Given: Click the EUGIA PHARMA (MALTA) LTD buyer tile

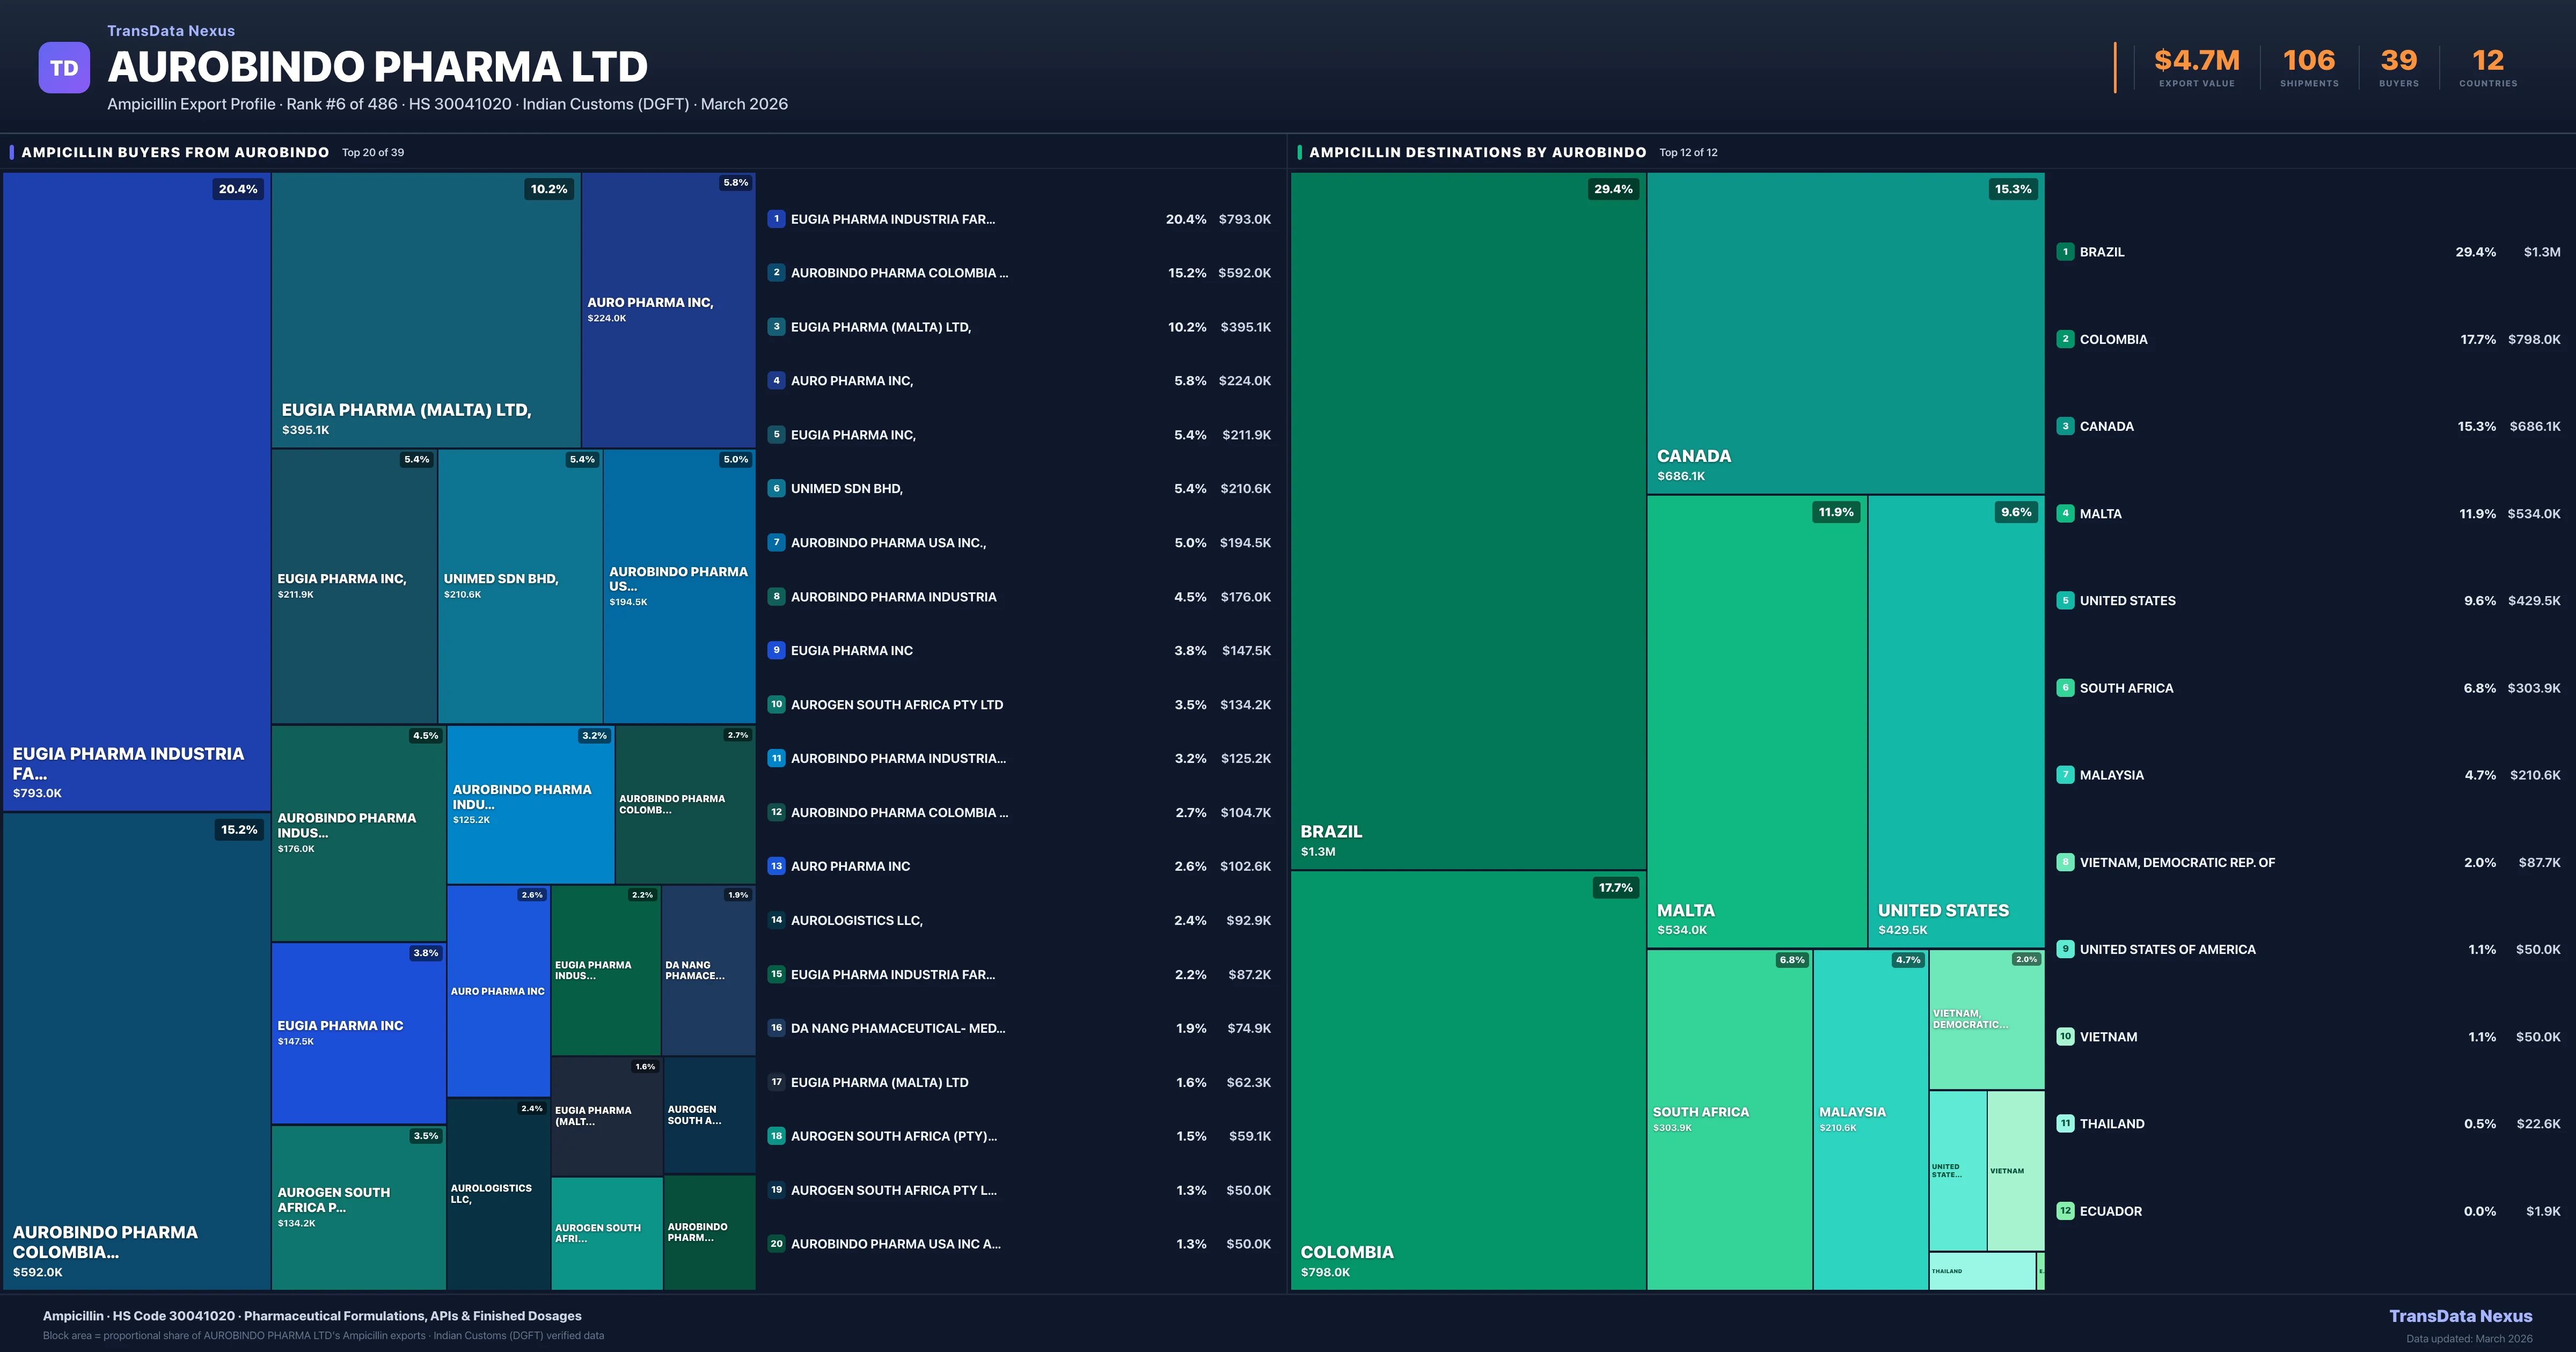Looking at the screenshot, I should tap(425, 310).
